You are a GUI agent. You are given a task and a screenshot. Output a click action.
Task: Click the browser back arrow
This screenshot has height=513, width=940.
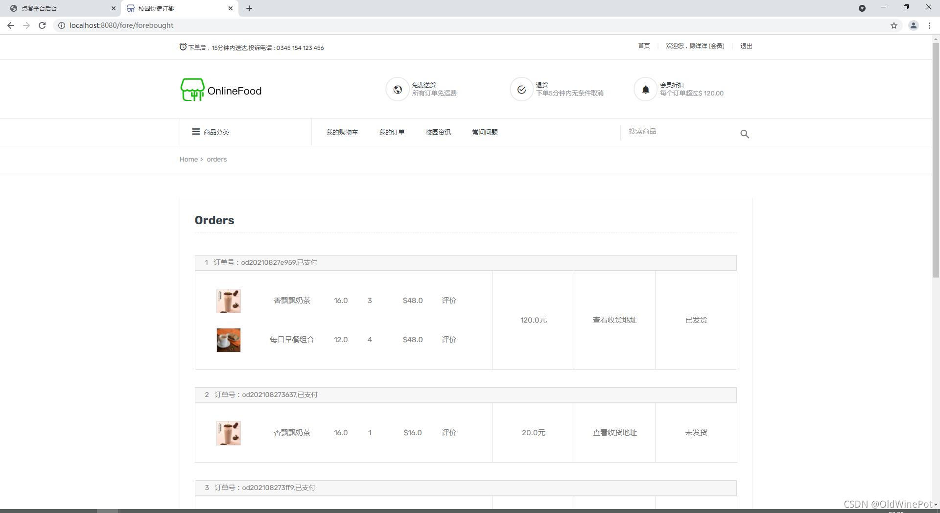11,25
